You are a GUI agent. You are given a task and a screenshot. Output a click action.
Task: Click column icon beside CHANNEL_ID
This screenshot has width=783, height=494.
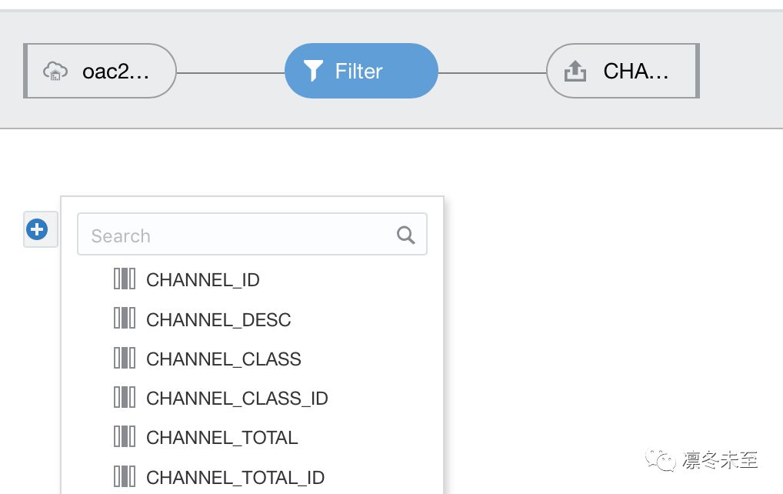pos(124,279)
